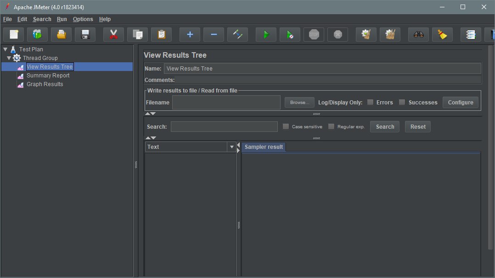Expand all nodes with plus icon
The height and width of the screenshot is (278, 495).
click(190, 34)
